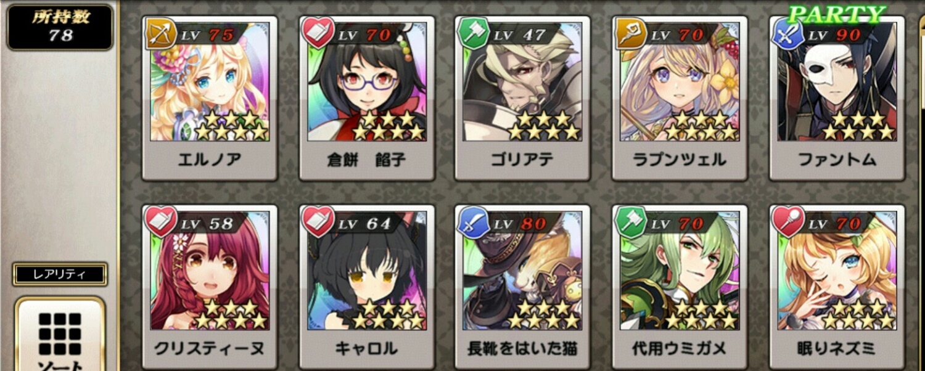Click the heart icon on クリスティーヌ card
The width and height of the screenshot is (925, 371).
[159, 222]
